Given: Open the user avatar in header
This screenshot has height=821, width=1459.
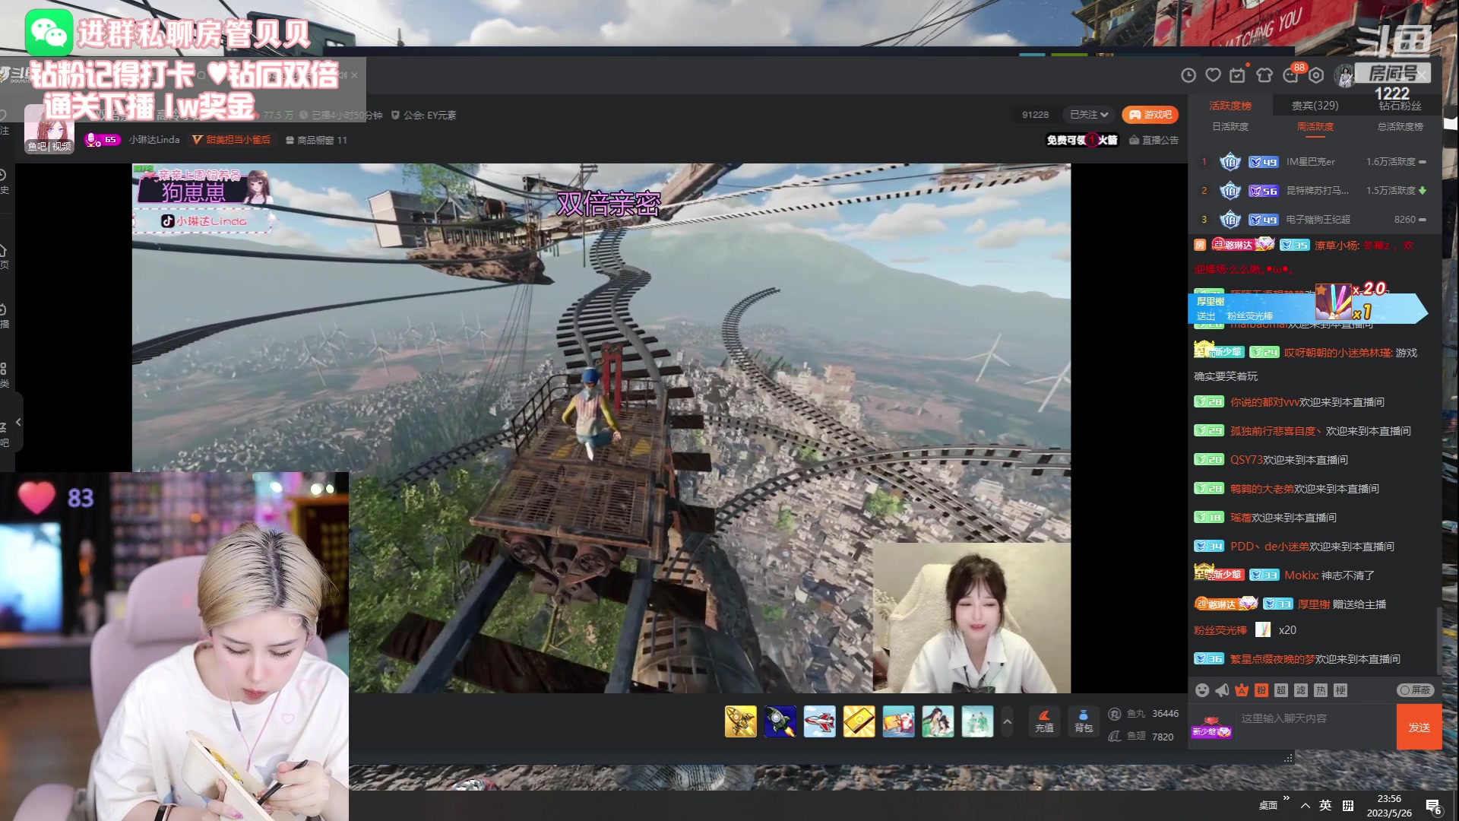Looking at the screenshot, I should tap(1345, 74).
